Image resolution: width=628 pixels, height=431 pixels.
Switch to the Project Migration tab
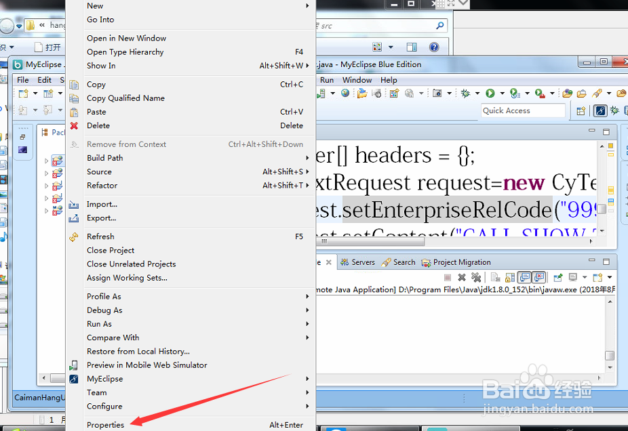coord(456,262)
